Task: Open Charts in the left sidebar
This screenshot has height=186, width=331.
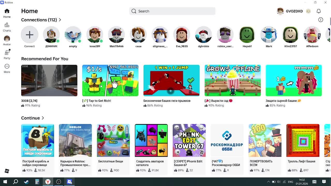Action: pos(7,27)
